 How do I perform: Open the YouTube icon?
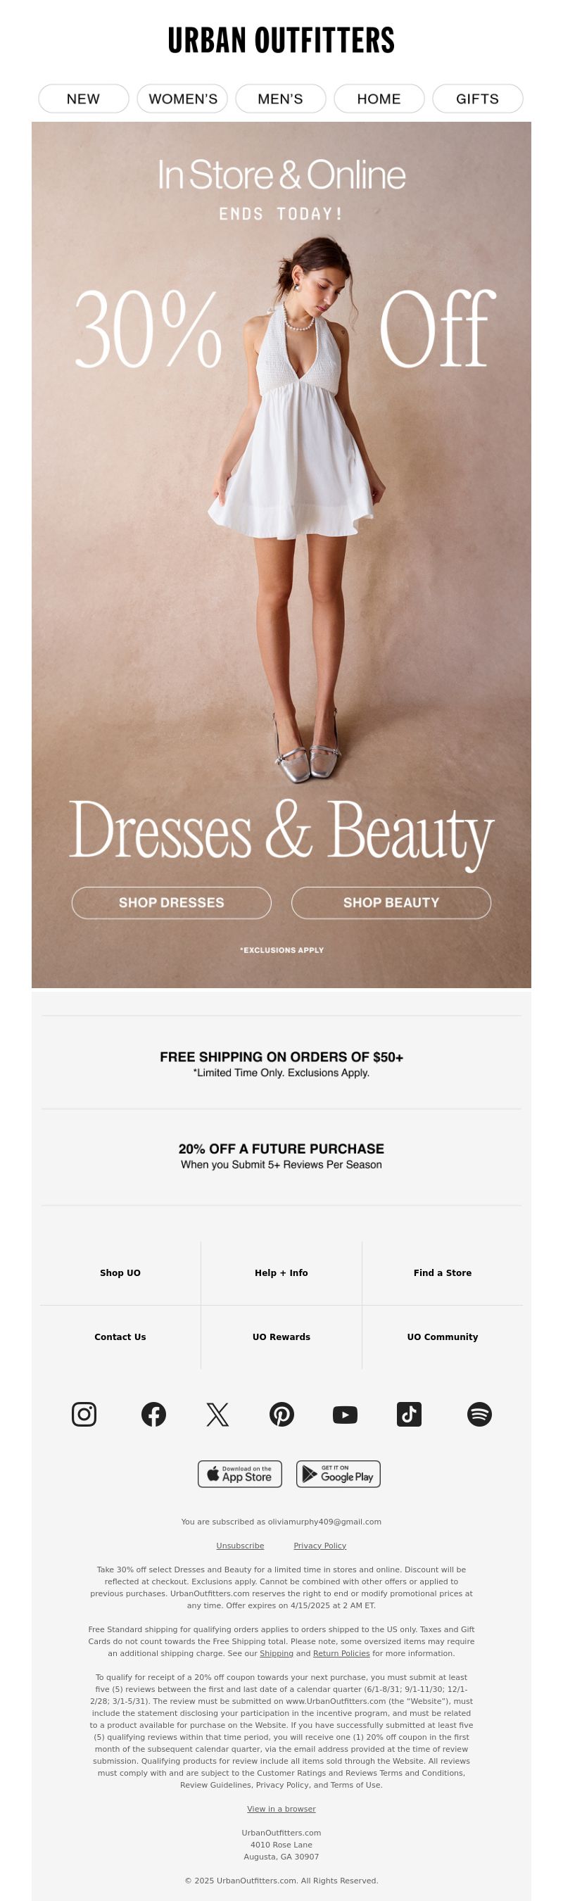346,1414
